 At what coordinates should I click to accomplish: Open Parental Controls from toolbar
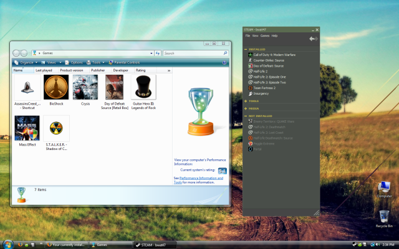coord(124,62)
